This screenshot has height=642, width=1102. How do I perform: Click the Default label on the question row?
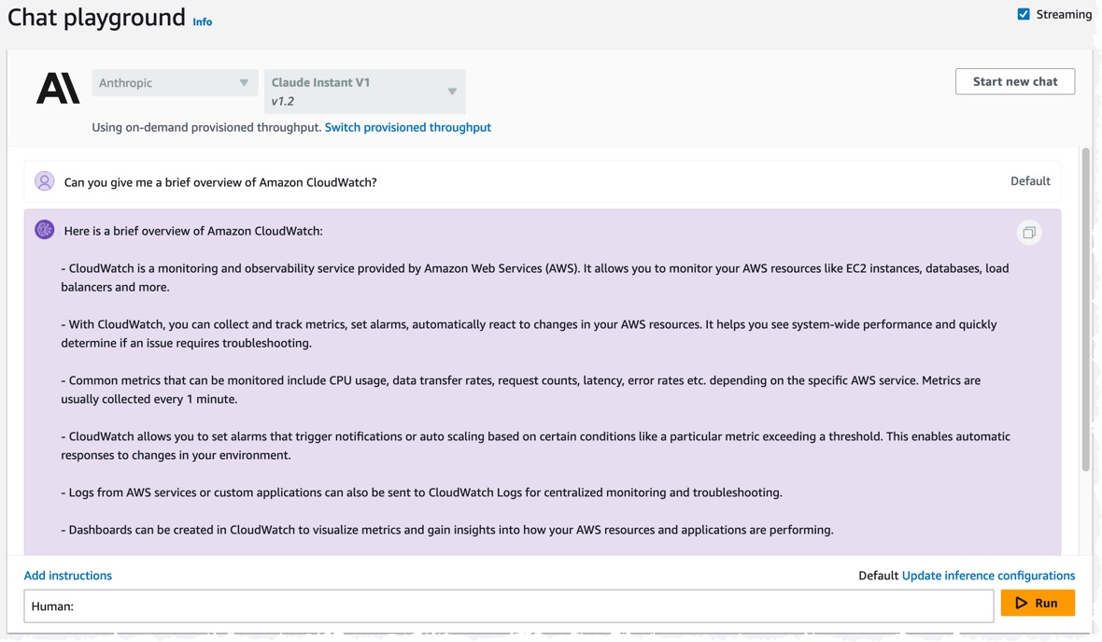pyautogui.click(x=1030, y=180)
